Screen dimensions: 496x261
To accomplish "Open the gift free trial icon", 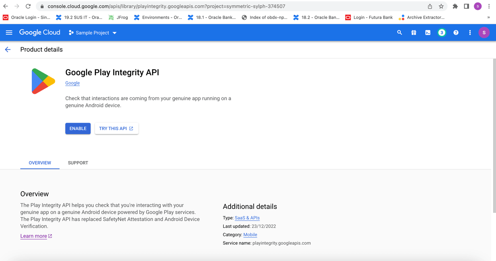I will click(x=414, y=33).
